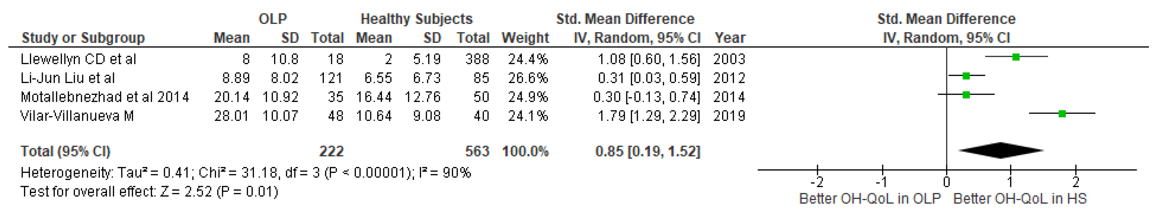Select the Vilar-Villanueva M green effect marker
Viewport: 1168px width, 218px height.
pos(1062,114)
